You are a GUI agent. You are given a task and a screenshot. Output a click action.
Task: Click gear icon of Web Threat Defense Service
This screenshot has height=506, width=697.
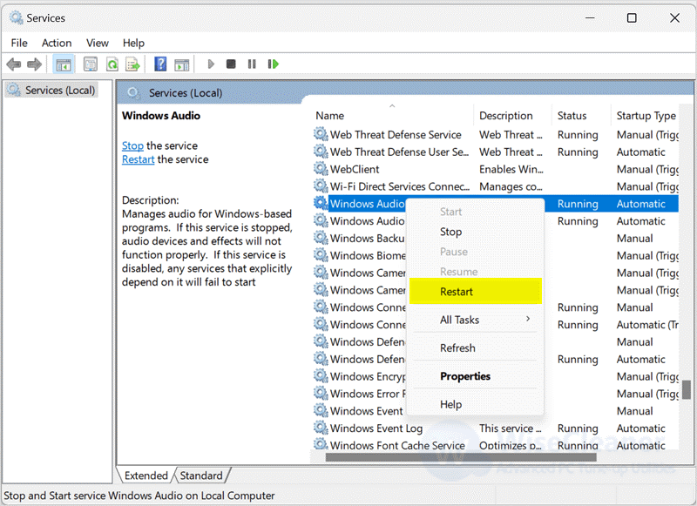click(x=321, y=134)
